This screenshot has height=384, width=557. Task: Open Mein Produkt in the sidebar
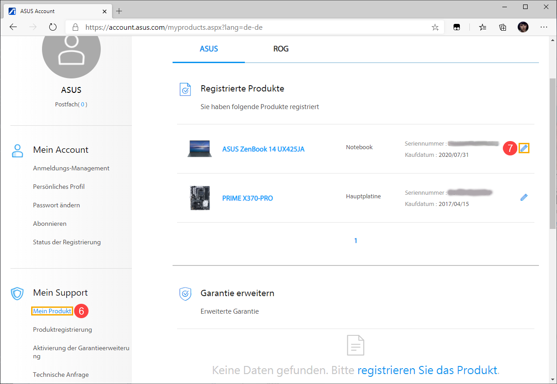(x=52, y=311)
